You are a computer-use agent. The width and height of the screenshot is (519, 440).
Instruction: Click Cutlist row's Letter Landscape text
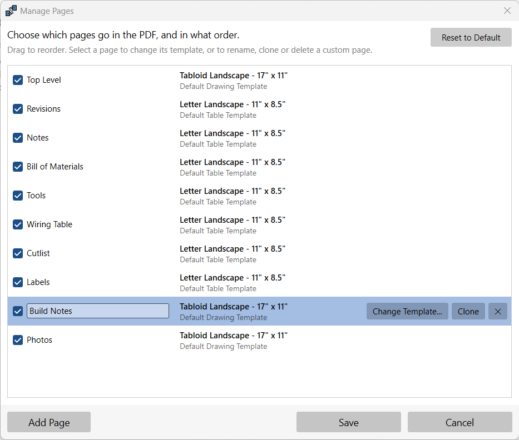tap(233, 248)
